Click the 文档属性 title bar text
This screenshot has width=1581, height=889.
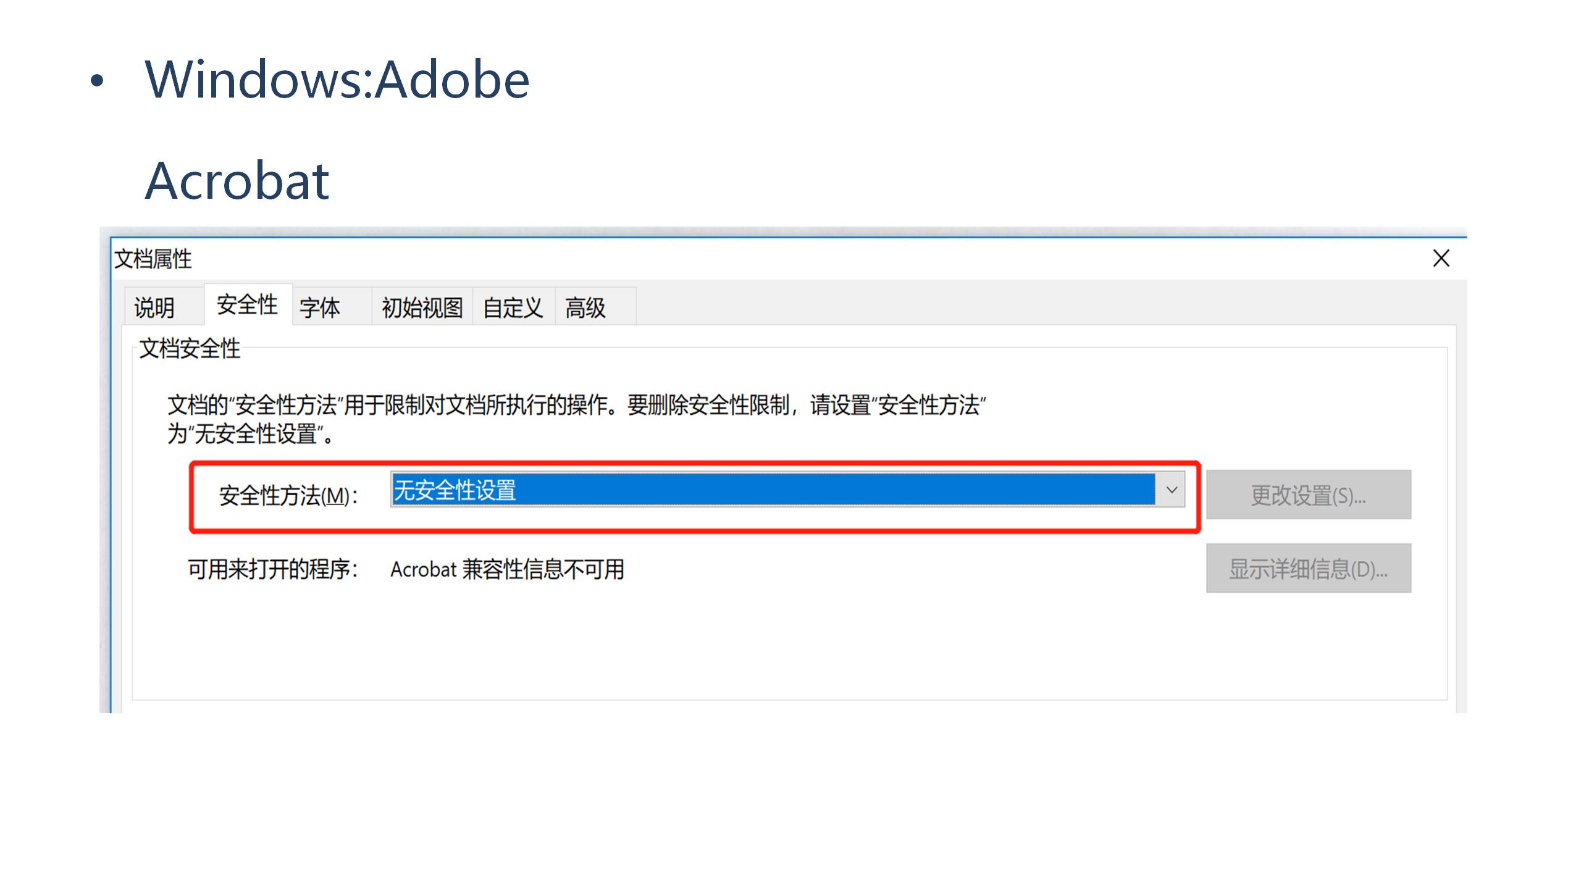[x=153, y=259]
